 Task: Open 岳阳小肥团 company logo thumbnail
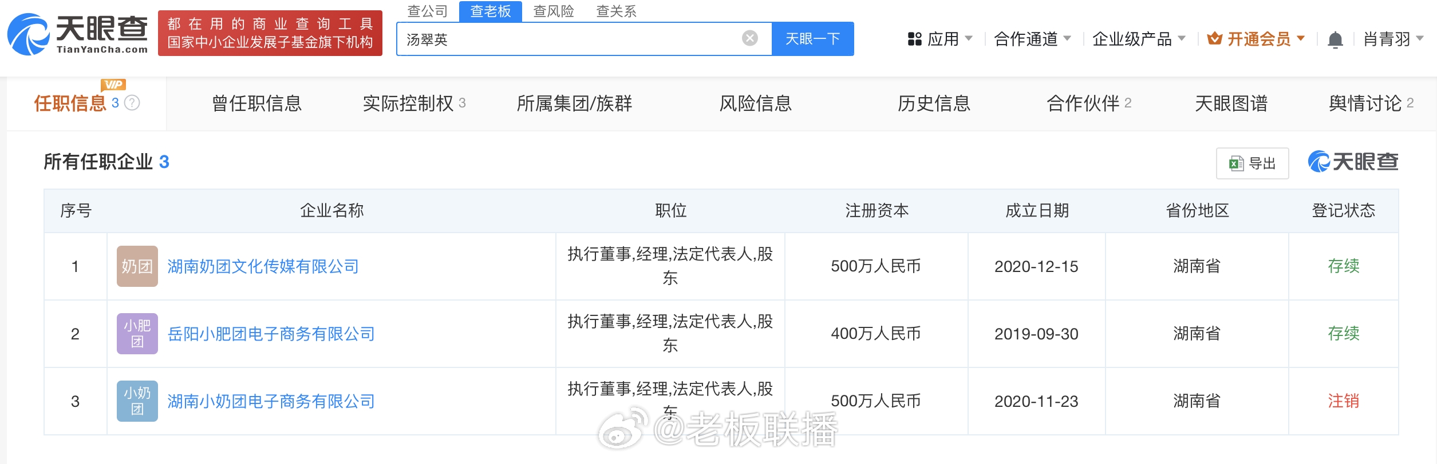137,334
